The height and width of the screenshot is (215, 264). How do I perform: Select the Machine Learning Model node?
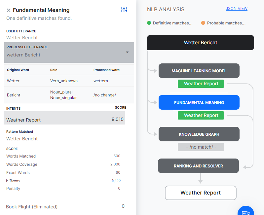[x=199, y=71]
